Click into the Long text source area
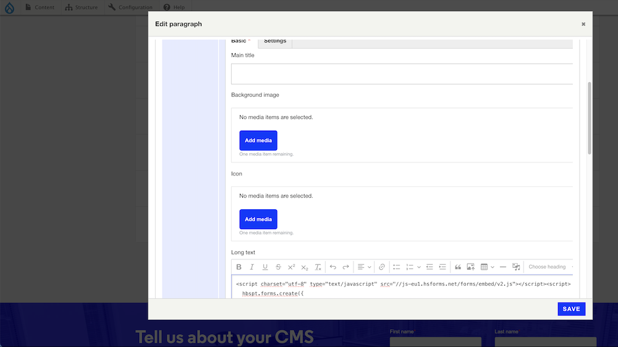The image size is (618, 347). [402, 288]
